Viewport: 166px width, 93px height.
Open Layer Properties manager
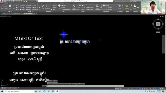click(x=74, y=7)
